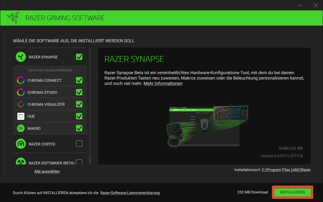Click the INSTALLIEREN button

[292, 192]
